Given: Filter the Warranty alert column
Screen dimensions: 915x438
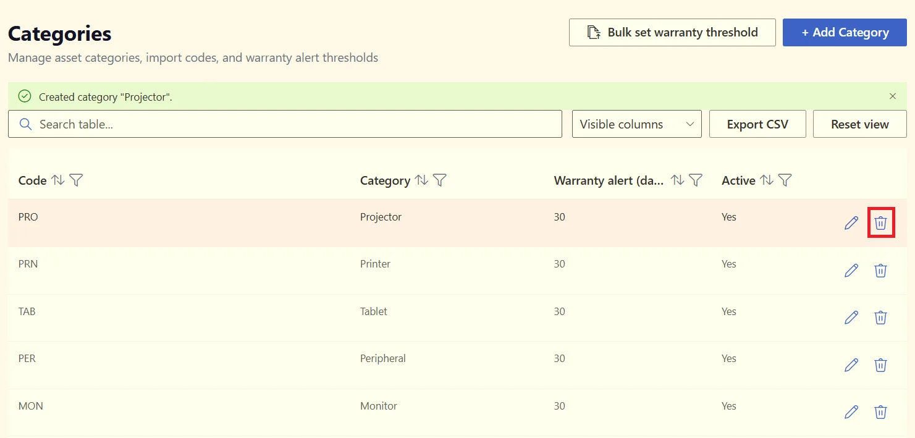Looking at the screenshot, I should tap(696, 180).
